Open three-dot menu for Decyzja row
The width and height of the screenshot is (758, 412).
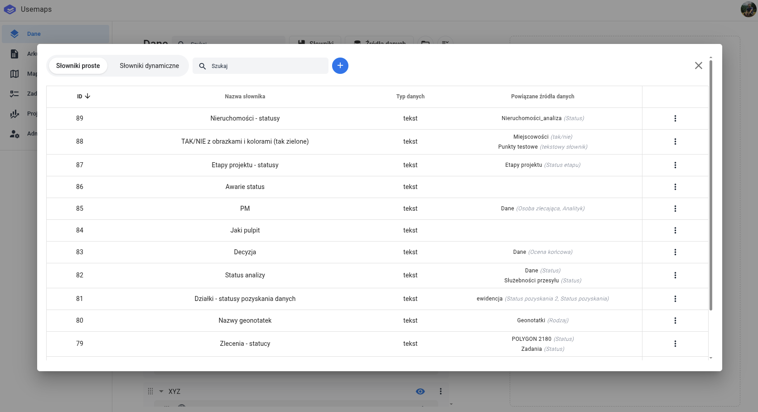[675, 252]
